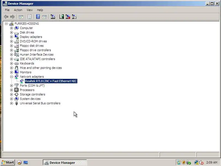This screenshot has width=221, height=166.
Task: Select the Processors label
Action: tap(27, 90)
